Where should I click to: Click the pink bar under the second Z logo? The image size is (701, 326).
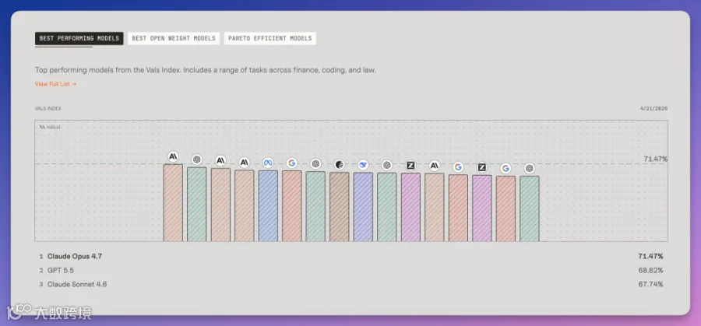tap(482, 208)
